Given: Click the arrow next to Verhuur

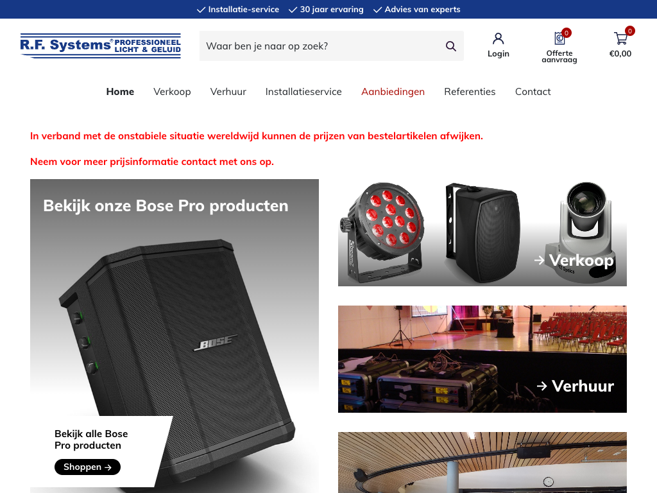Looking at the screenshot, I should click(542, 386).
